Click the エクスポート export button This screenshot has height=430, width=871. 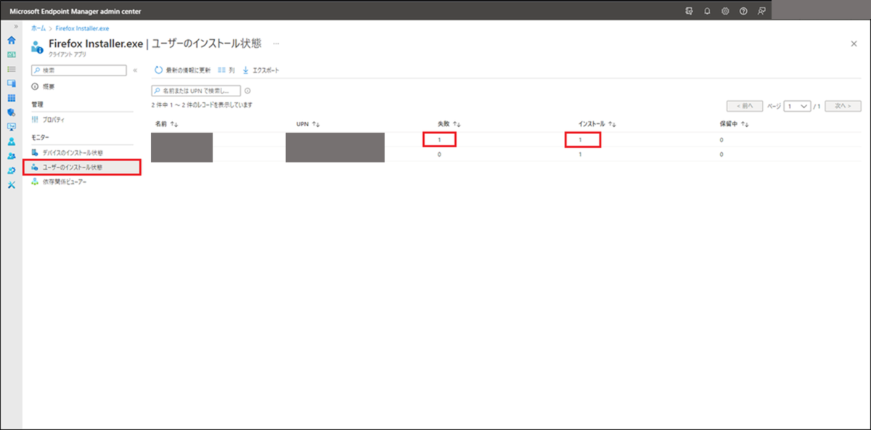[x=261, y=70]
